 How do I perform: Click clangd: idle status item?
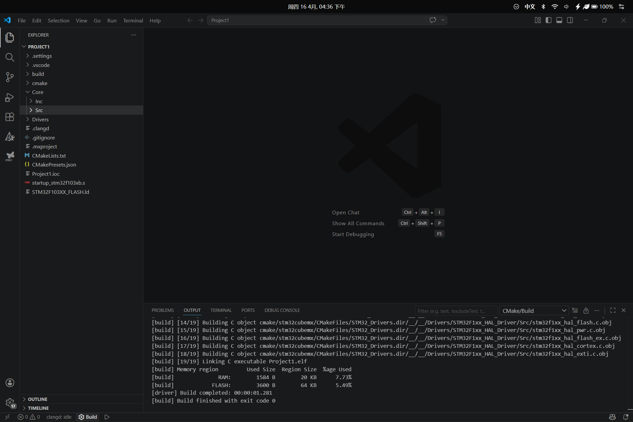[x=59, y=417]
